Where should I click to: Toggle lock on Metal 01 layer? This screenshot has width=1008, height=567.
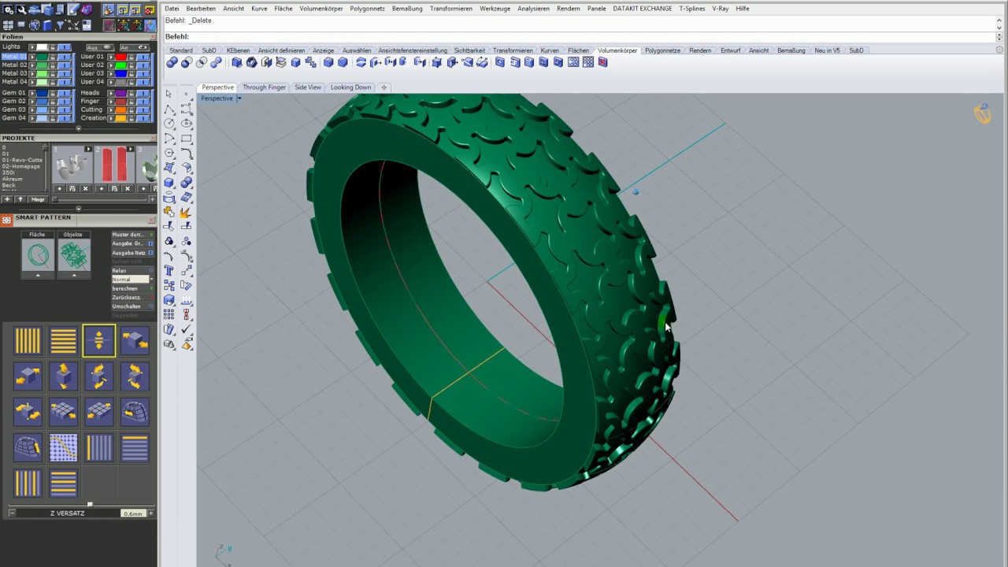(x=53, y=57)
